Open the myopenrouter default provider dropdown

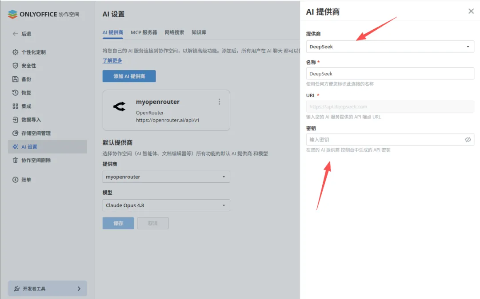tap(166, 177)
